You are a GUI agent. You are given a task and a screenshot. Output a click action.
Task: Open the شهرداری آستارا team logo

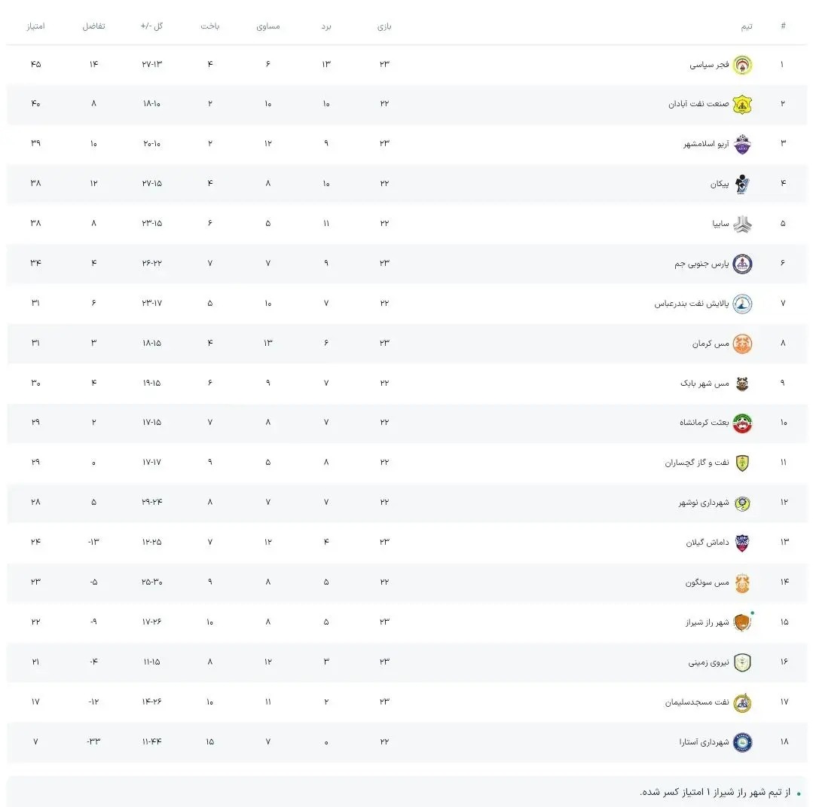742,741
